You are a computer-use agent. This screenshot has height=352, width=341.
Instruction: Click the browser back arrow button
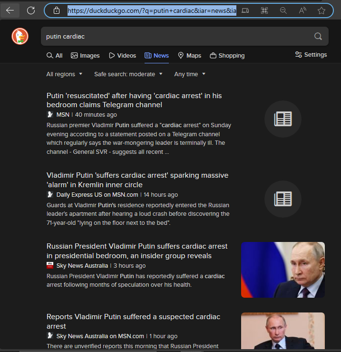point(10,10)
